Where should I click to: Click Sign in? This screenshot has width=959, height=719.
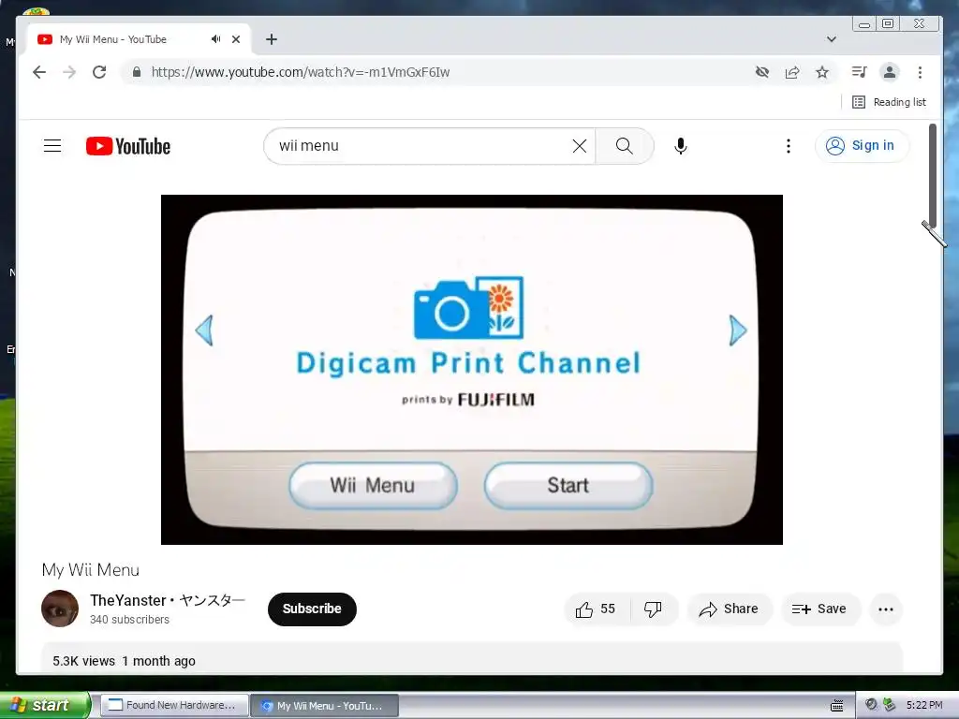tap(862, 145)
